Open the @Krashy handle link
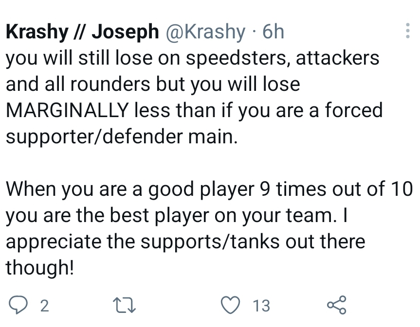420x327 pixels. pyautogui.click(x=205, y=32)
